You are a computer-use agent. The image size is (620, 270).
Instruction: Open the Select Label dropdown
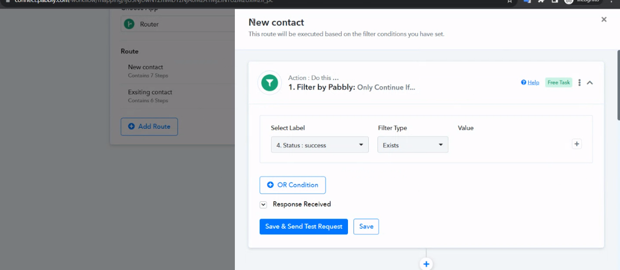319,145
